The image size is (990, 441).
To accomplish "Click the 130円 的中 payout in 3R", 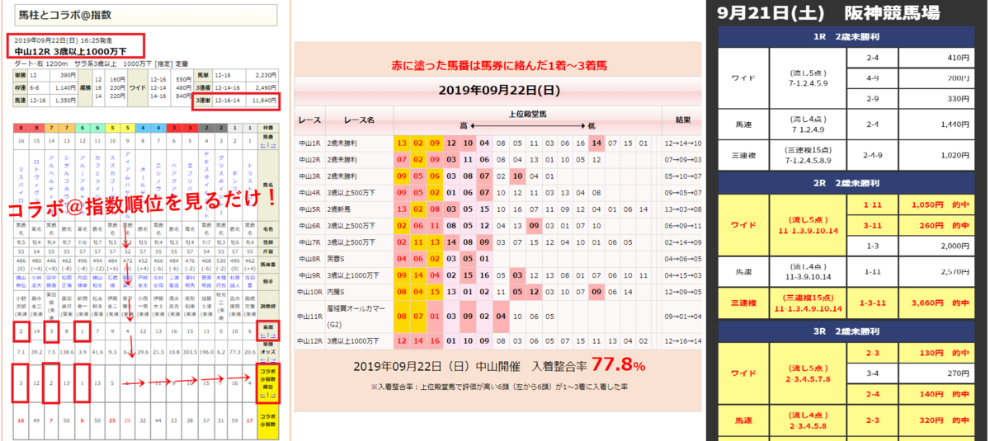I will (x=945, y=353).
